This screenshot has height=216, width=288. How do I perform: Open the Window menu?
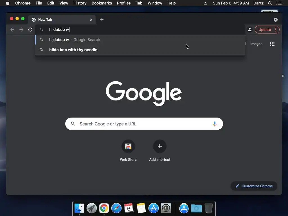click(155, 3)
